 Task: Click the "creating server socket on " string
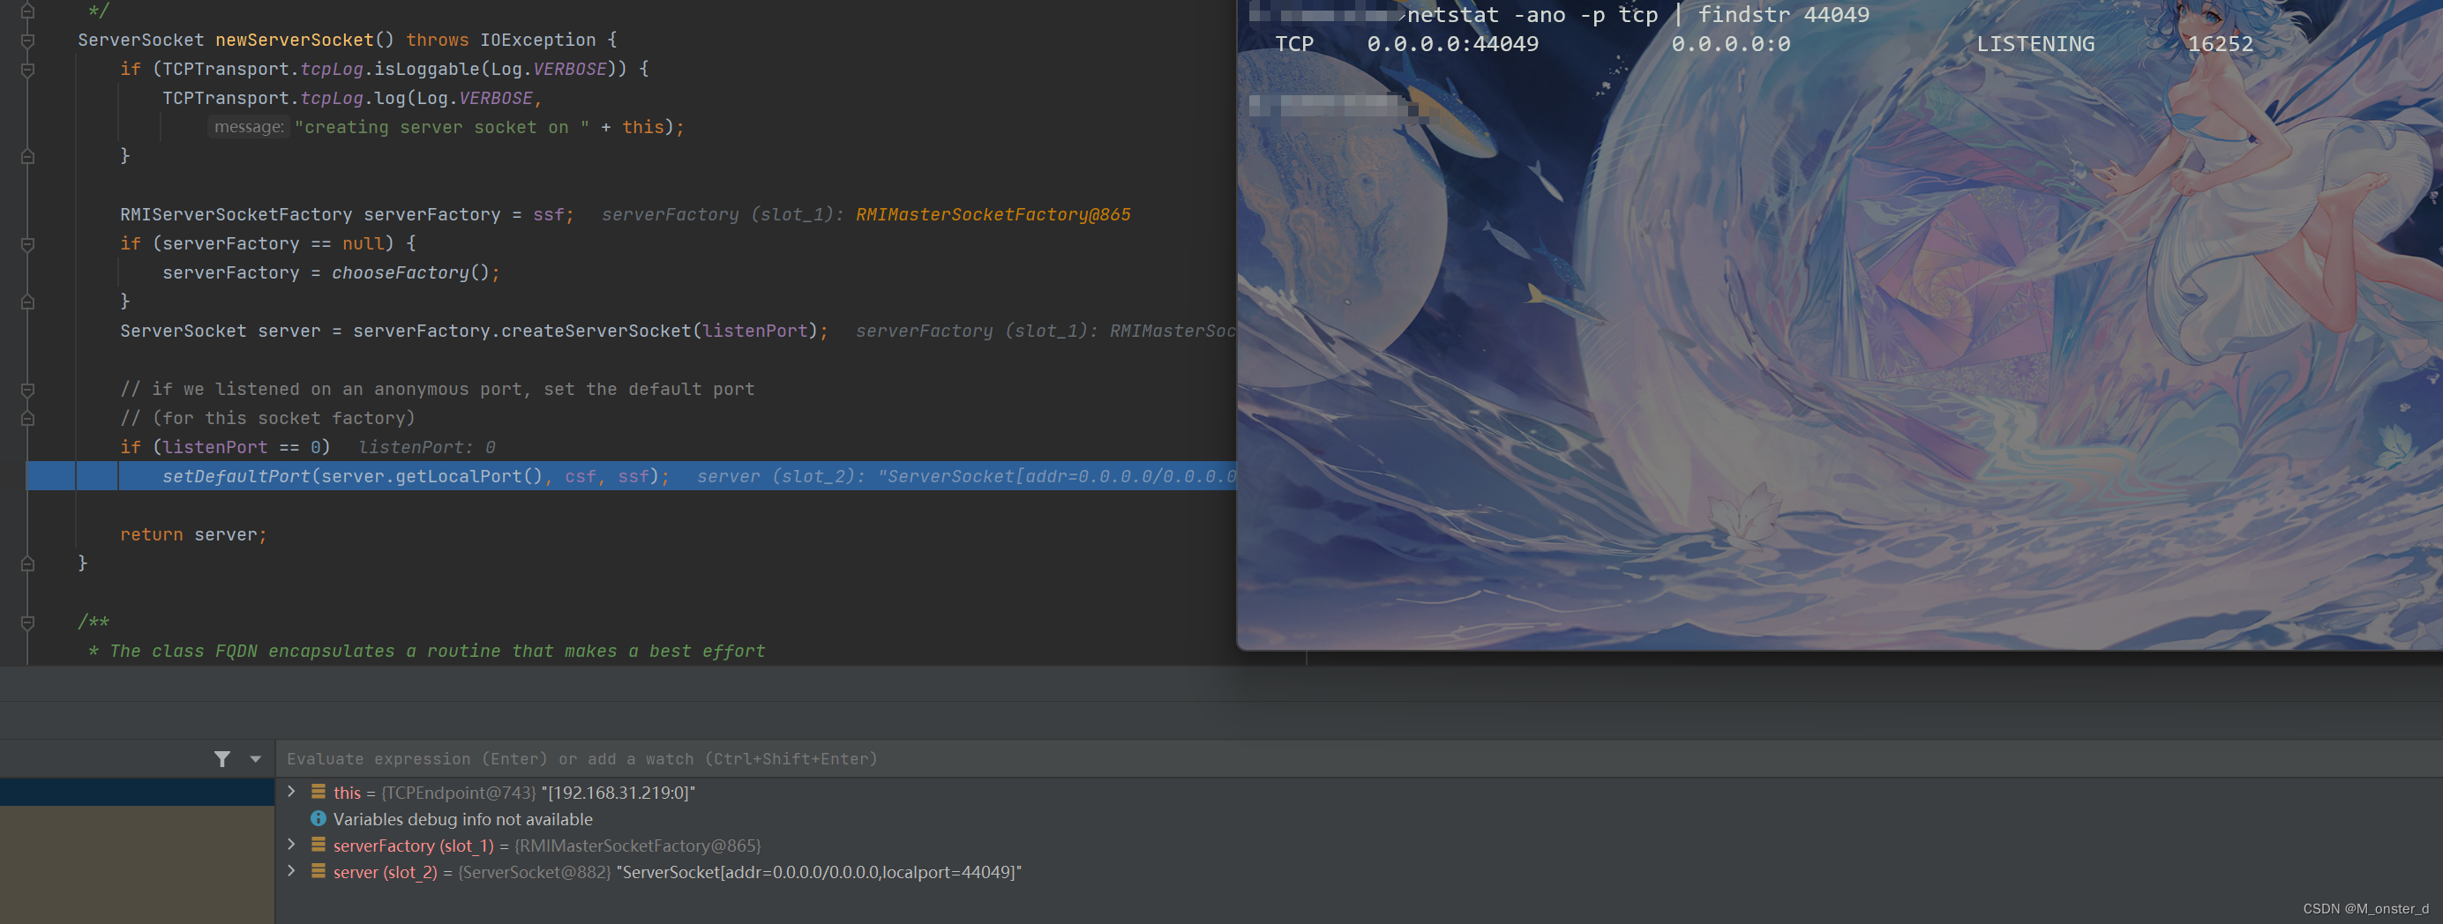(x=442, y=127)
